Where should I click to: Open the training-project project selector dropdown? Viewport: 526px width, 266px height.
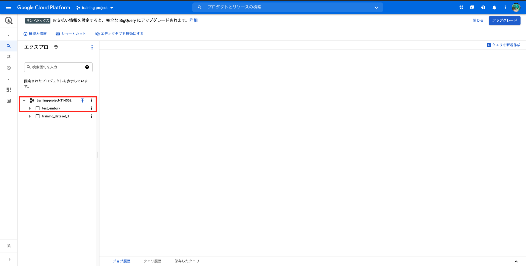95,8
